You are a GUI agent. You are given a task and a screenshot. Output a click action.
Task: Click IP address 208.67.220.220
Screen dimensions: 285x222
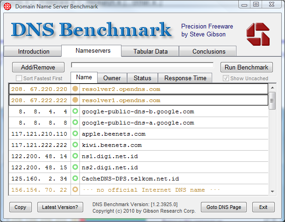pyautogui.click(x=39, y=89)
